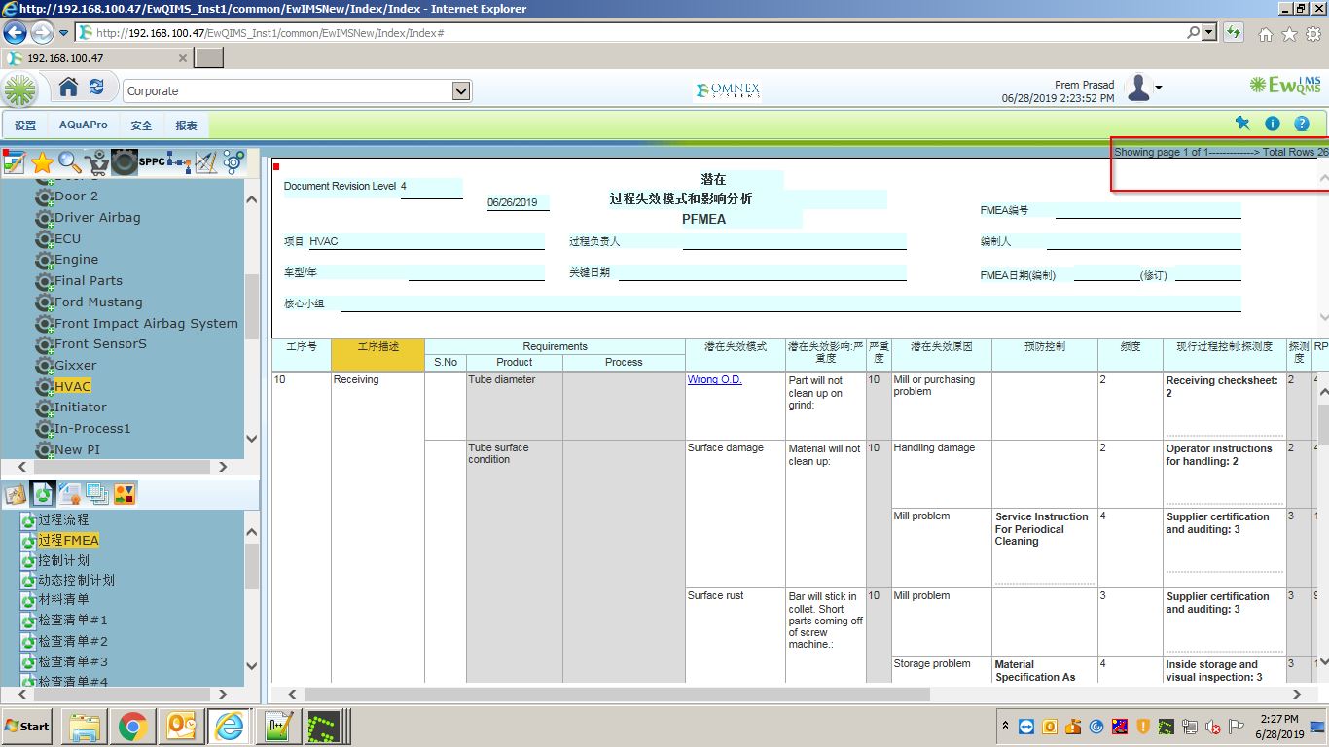Open the 设置 menu
Image resolution: width=1329 pixels, height=747 pixels.
(x=25, y=125)
